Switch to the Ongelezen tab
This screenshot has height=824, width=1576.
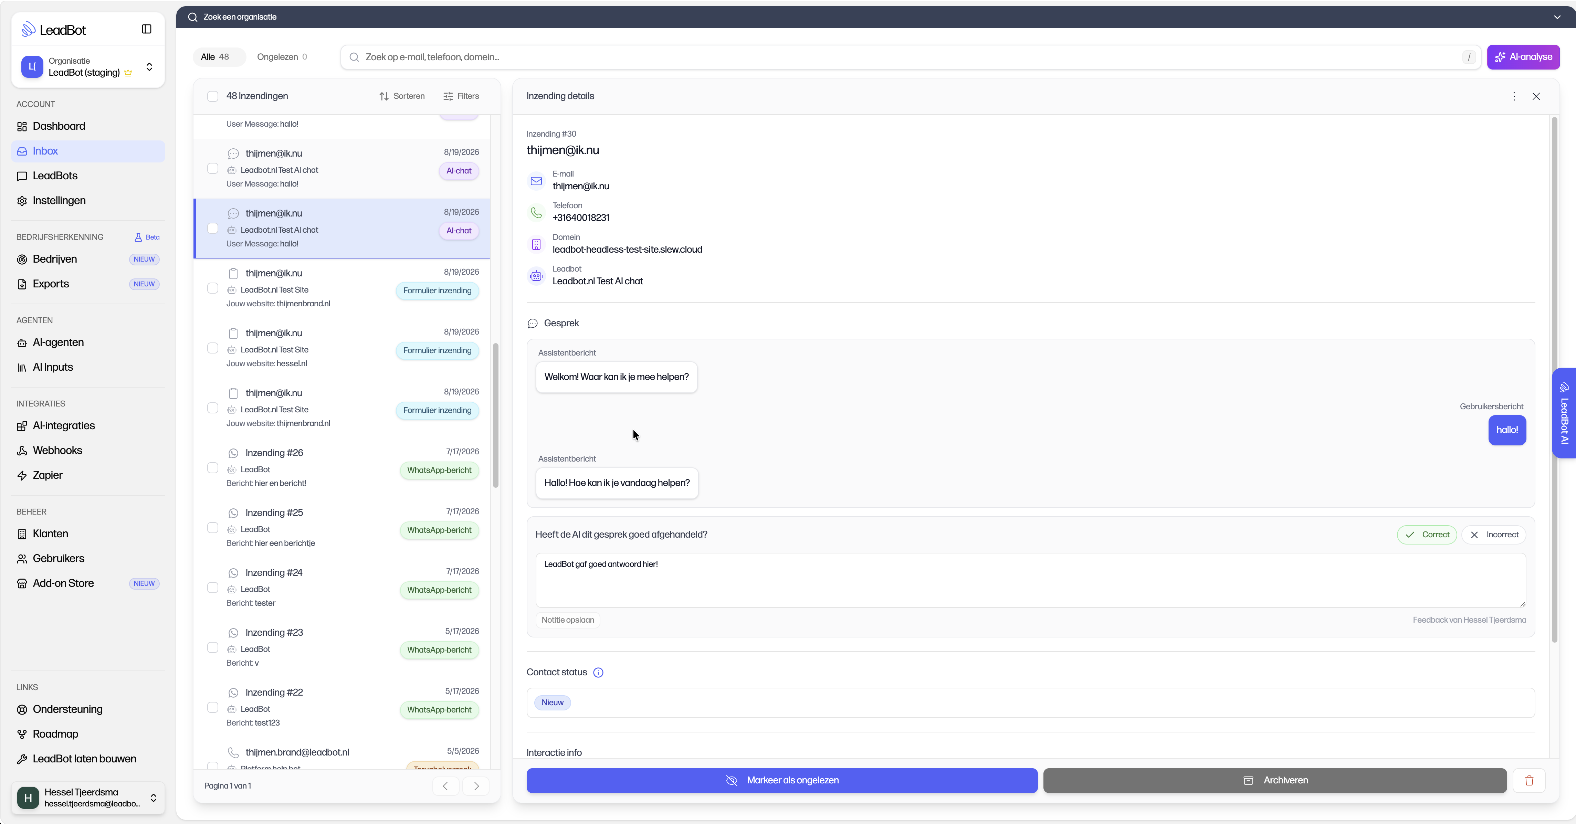(282, 57)
